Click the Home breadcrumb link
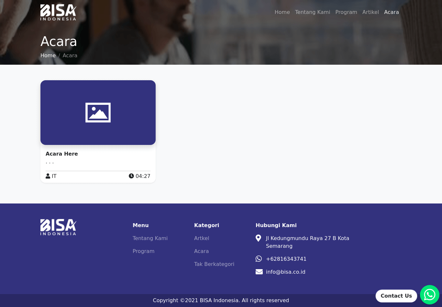The image size is (442, 307). click(x=48, y=55)
